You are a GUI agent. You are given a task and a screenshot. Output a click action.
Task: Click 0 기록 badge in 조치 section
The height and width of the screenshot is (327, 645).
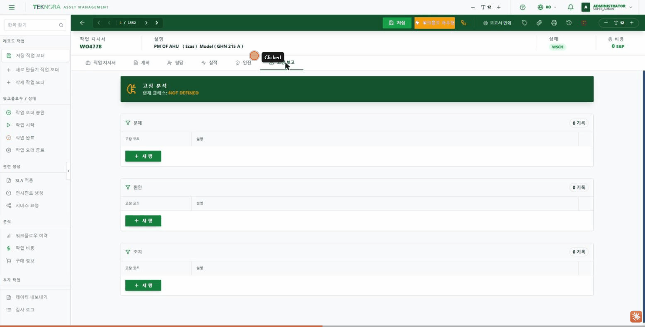[579, 252]
